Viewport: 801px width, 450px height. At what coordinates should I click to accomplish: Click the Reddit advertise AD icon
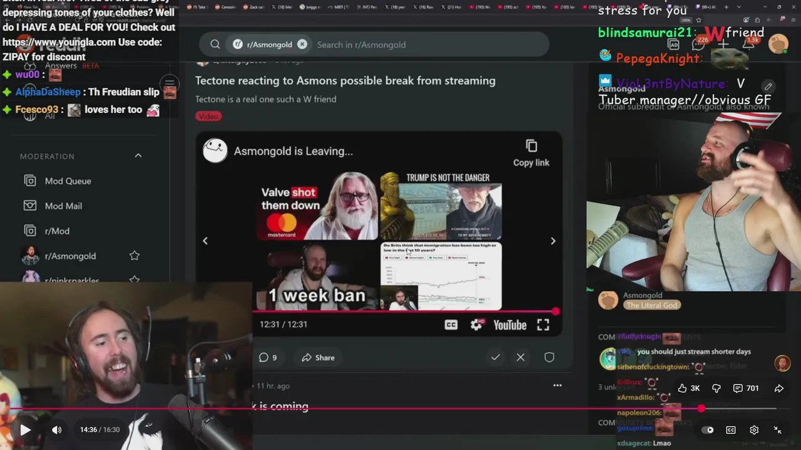point(673,44)
